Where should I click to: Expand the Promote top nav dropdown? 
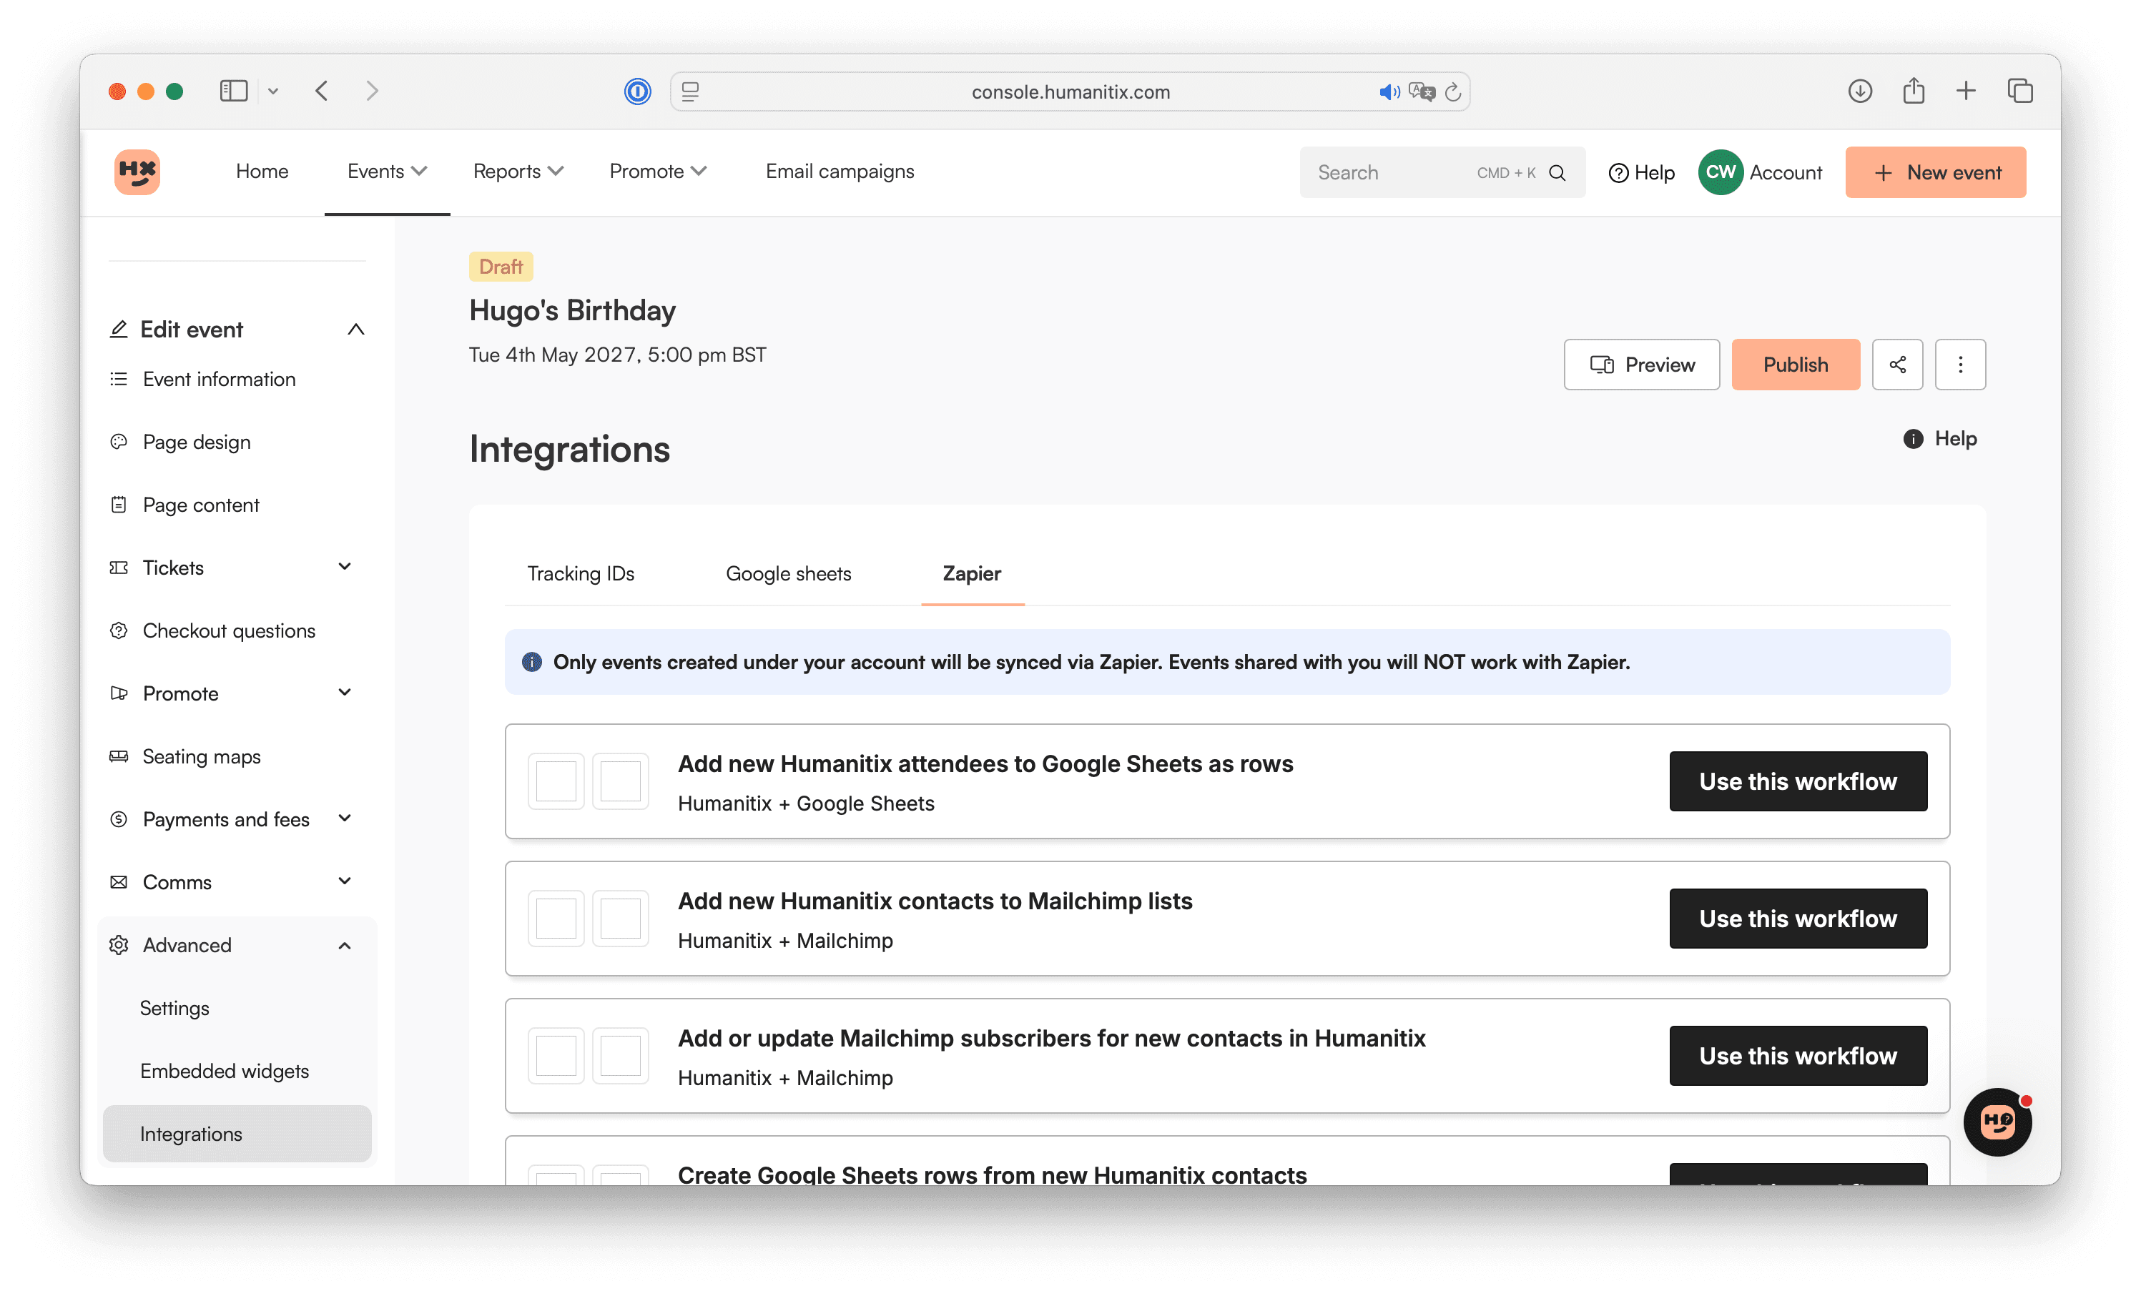[x=699, y=171]
